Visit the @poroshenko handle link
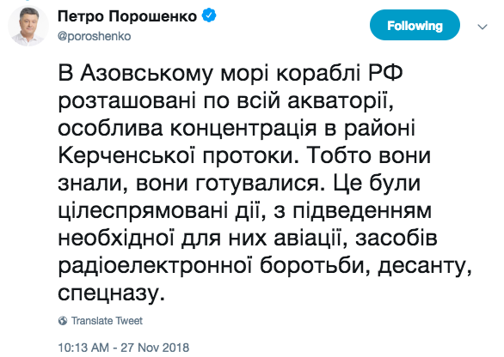 (95, 36)
